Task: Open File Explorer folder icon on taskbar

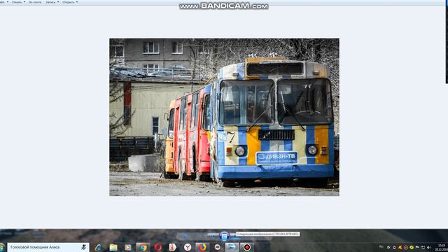Action: [x=113, y=247]
